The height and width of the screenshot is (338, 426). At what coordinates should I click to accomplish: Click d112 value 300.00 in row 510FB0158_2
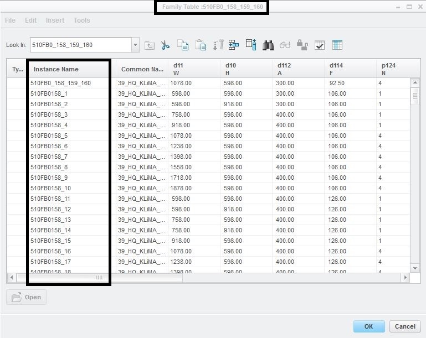tap(285, 104)
